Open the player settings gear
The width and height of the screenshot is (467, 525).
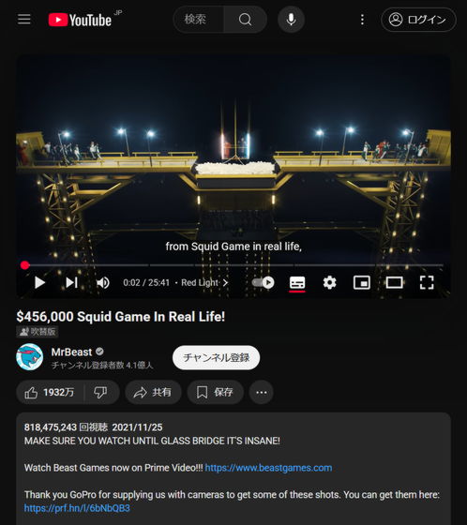(x=330, y=282)
